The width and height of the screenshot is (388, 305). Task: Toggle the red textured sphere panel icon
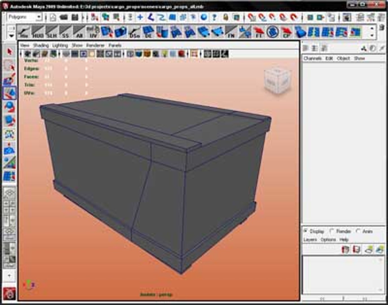tap(182, 54)
